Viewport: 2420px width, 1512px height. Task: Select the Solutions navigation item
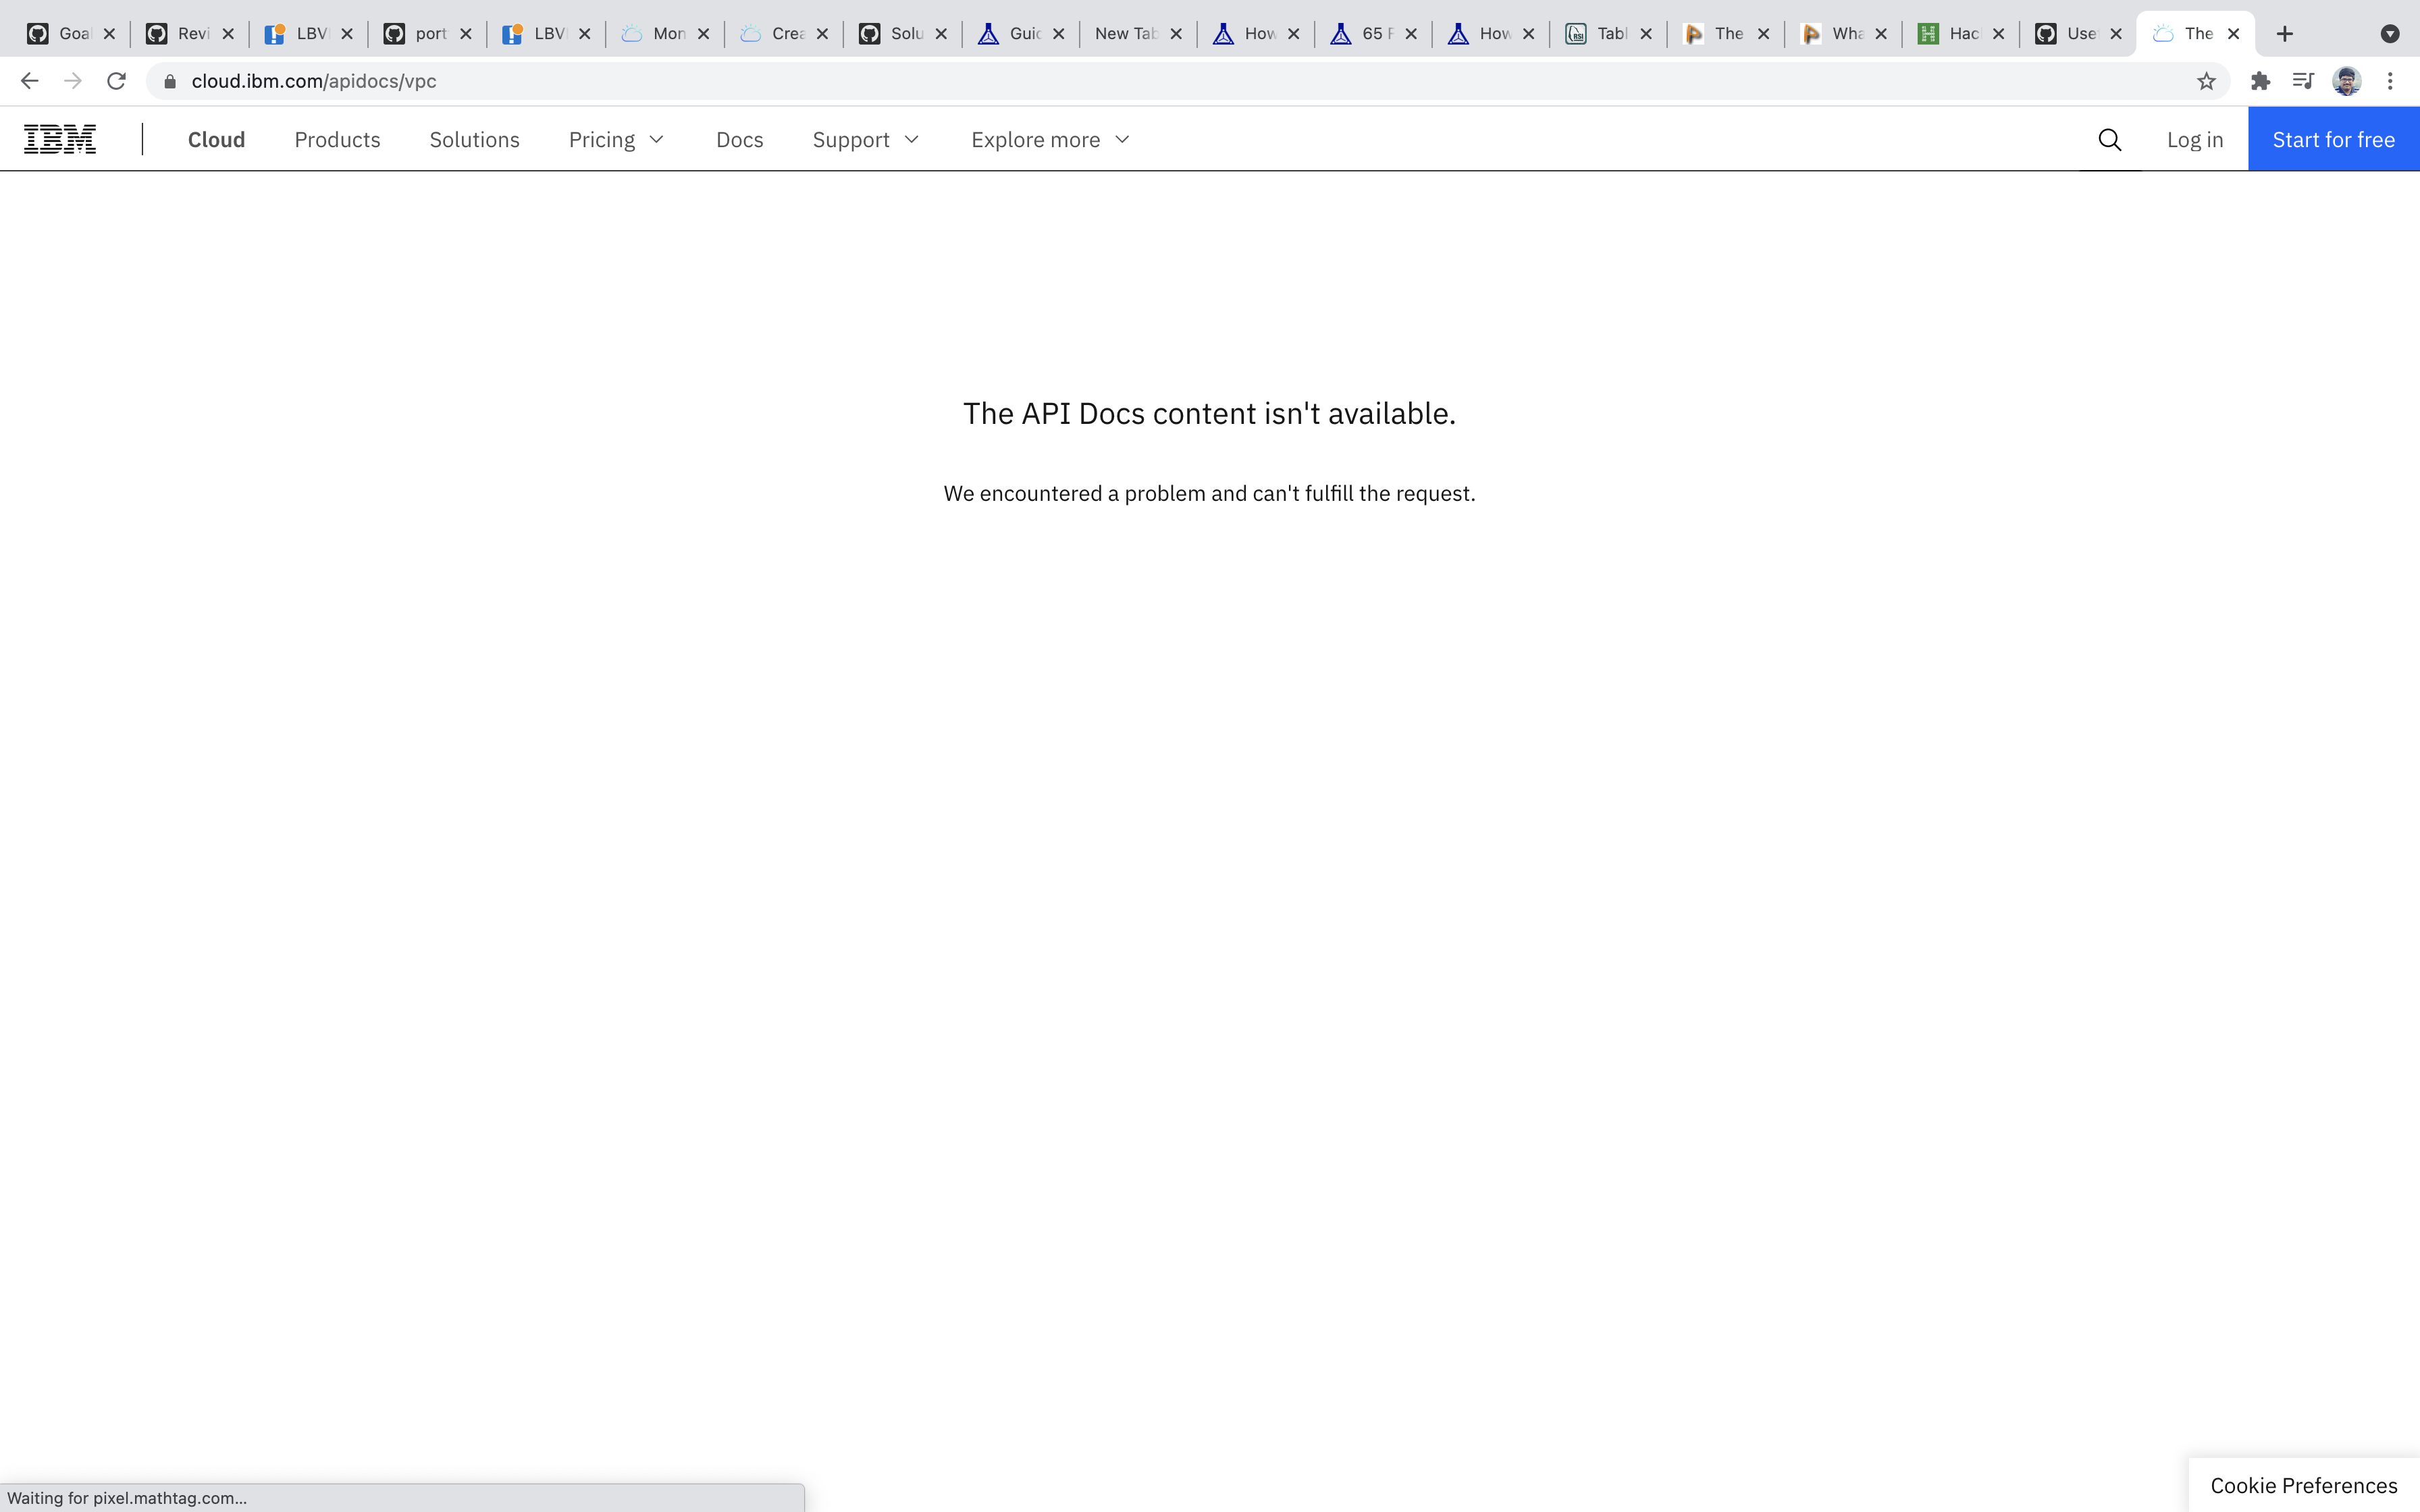475,140
